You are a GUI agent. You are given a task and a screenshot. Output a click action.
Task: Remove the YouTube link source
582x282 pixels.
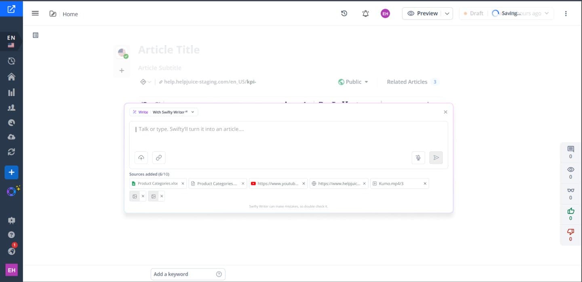pos(304,183)
